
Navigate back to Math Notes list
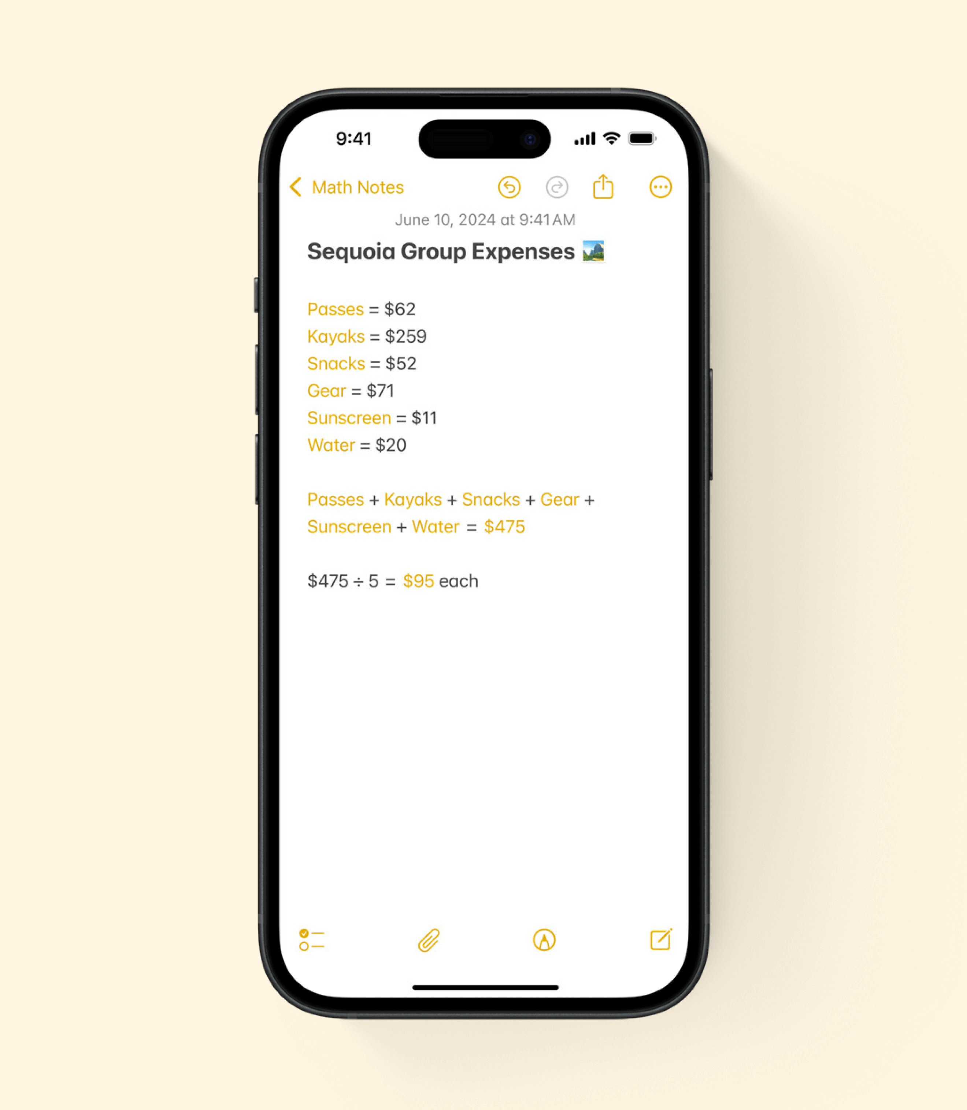pos(345,186)
